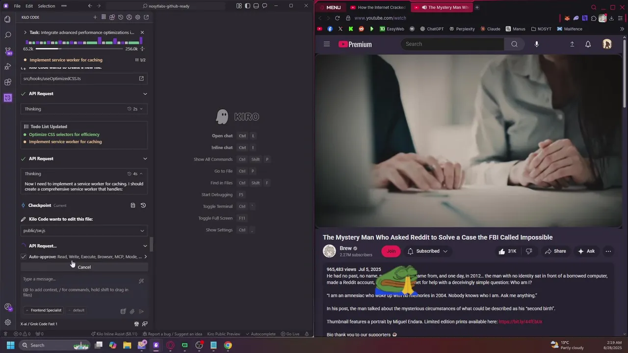The width and height of the screenshot is (628, 353).
Task: Click YouTube upload create icon
Action: click(x=572, y=44)
